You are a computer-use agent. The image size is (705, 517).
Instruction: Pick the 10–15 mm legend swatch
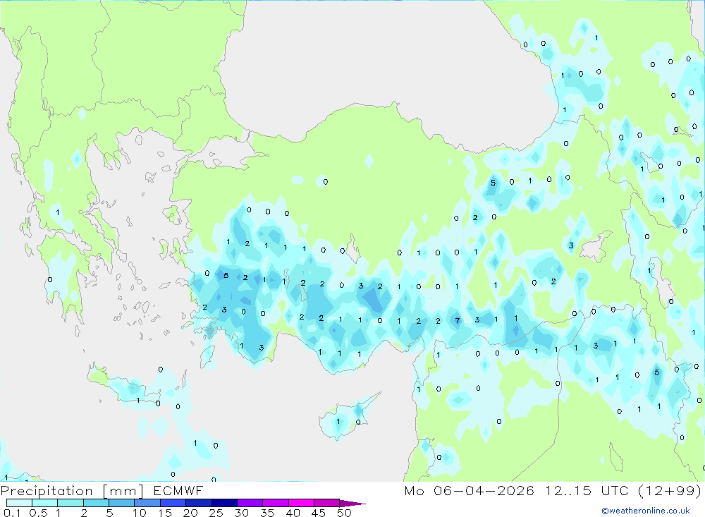(147, 503)
